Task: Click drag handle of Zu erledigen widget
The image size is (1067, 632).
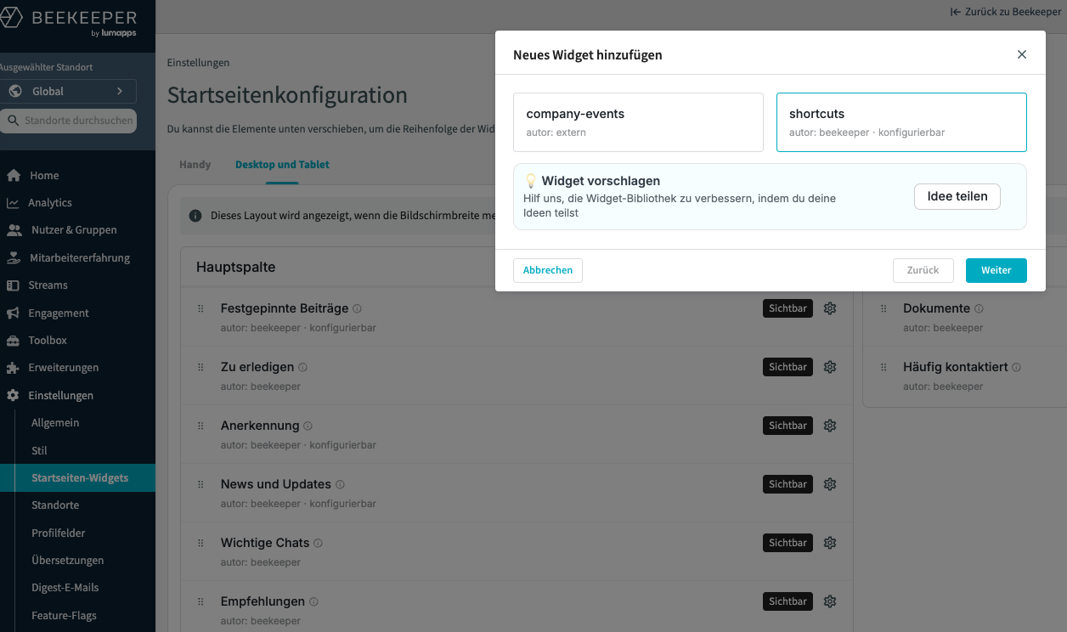Action: click(x=200, y=367)
